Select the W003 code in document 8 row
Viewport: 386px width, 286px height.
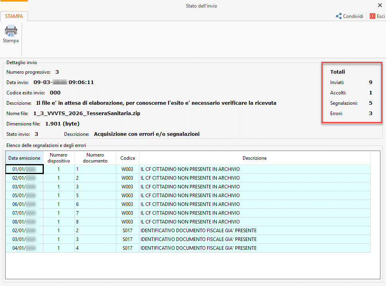pyautogui.click(x=127, y=222)
